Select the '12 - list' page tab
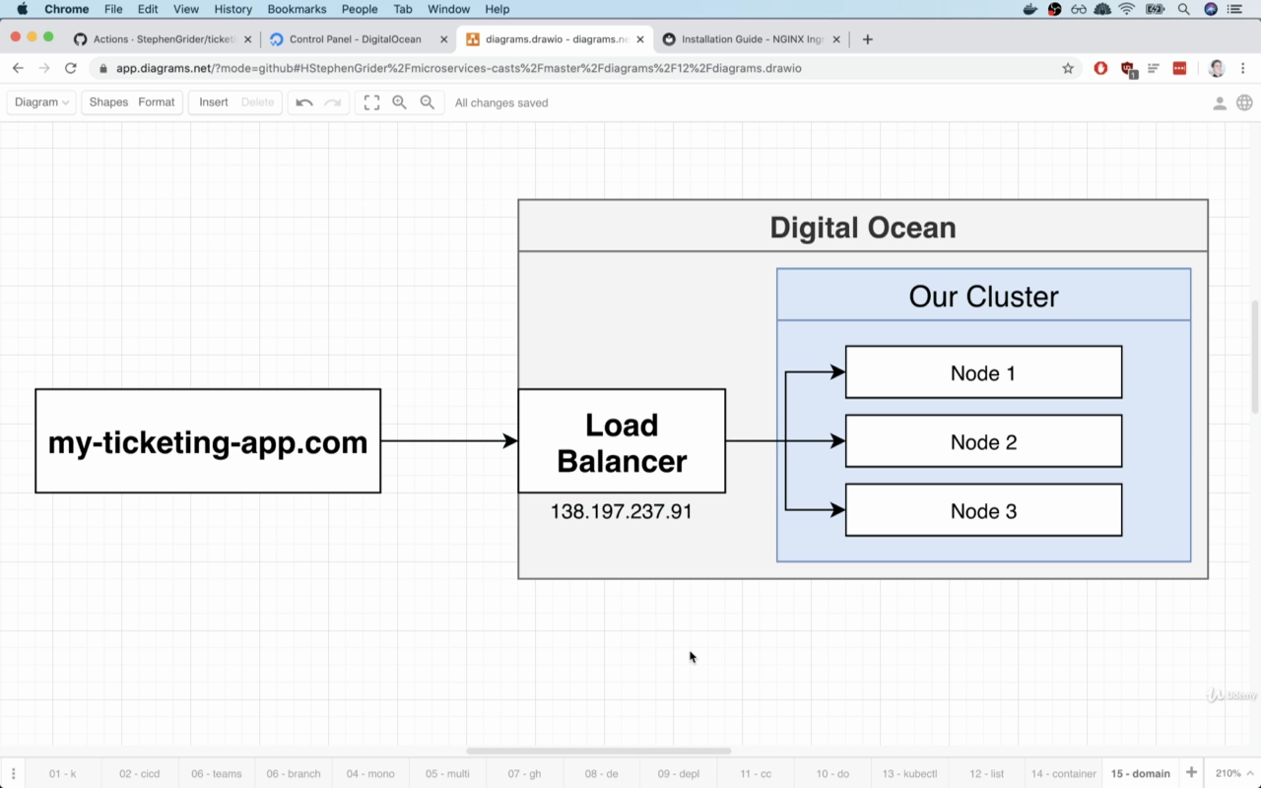The image size is (1261, 788). [986, 773]
